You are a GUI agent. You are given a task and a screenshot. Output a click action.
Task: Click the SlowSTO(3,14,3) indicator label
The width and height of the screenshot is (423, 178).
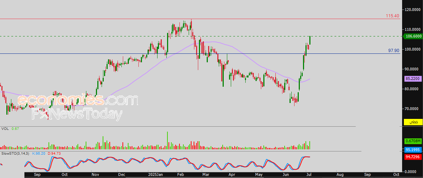click(15, 153)
